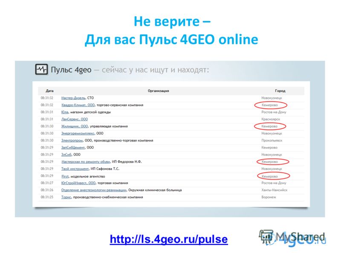341x256 pixels.
Task: Open Мастерская по ремонту обуви link
Action: click(x=86, y=162)
